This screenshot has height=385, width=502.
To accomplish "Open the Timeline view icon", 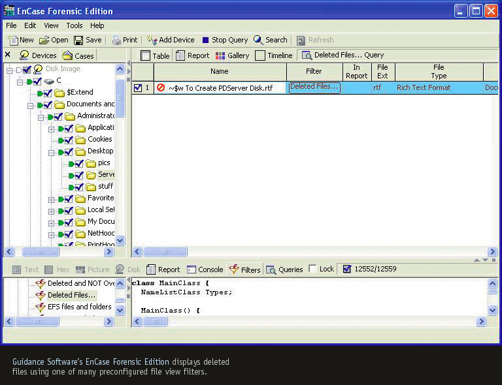I will pos(260,55).
